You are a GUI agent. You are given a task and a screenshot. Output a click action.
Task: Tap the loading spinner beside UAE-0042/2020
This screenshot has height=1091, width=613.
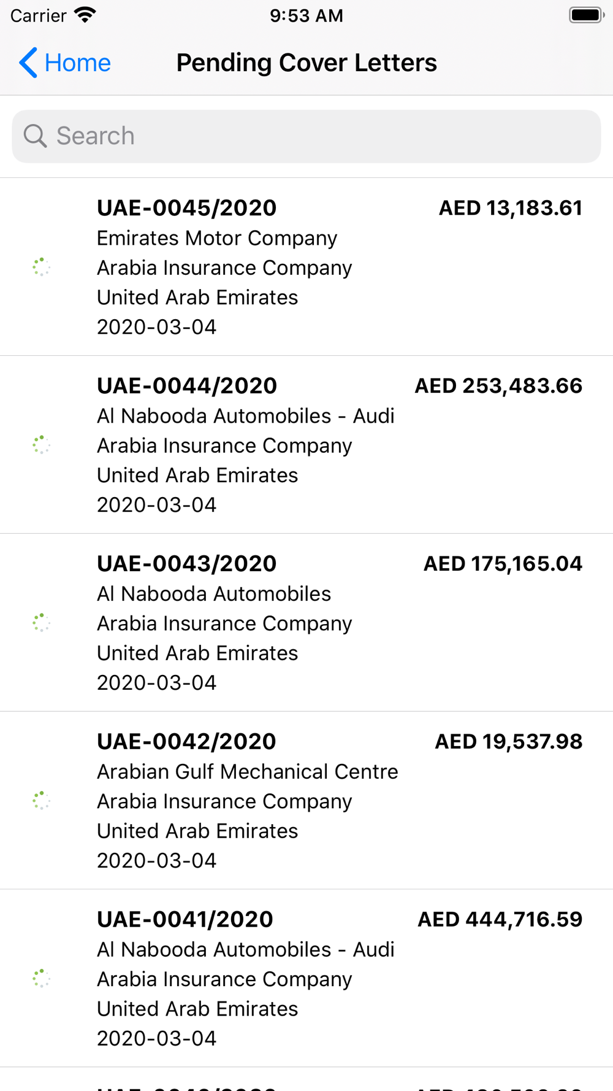click(x=41, y=801)
